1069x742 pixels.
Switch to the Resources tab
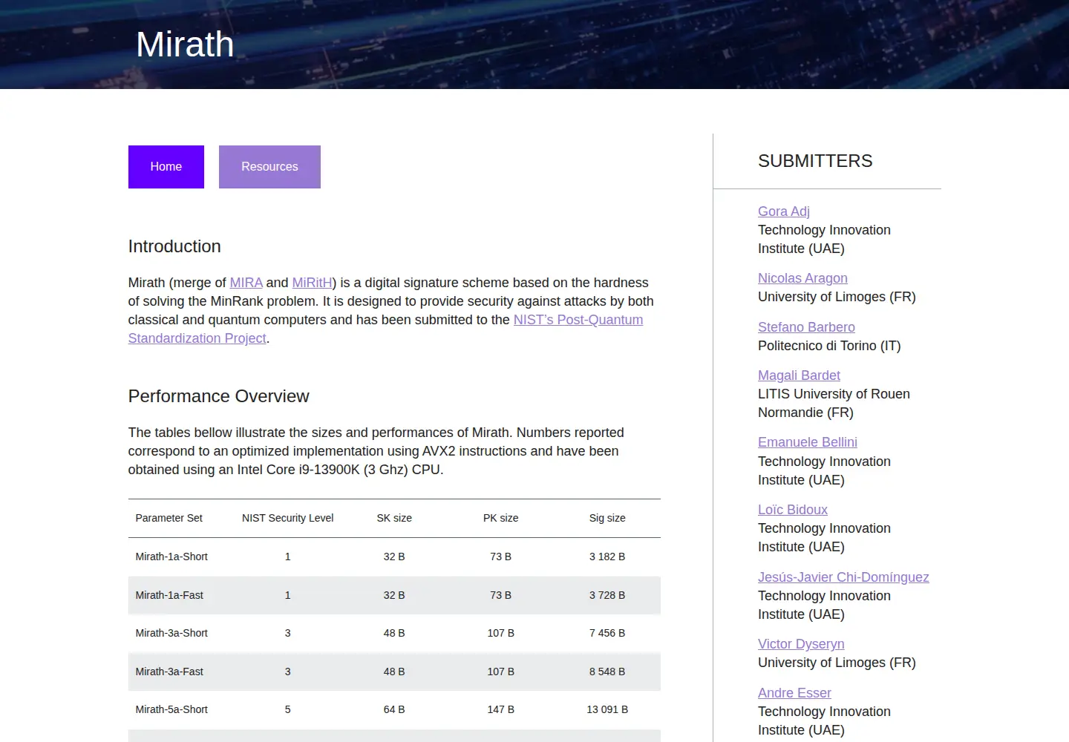269,167
